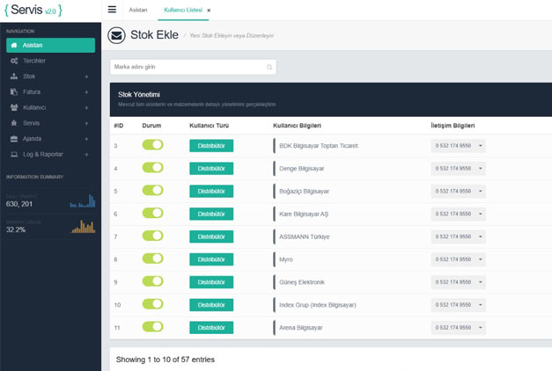Image resolution: width=552 pixels, height=371 pixels.
Task: Toggle Durum switch for Arena Bilgisayar
Action: click(152, 327)
